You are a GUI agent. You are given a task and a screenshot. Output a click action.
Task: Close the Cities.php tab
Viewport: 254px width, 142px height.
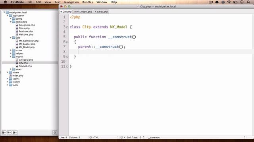click(x=96, y=12)
